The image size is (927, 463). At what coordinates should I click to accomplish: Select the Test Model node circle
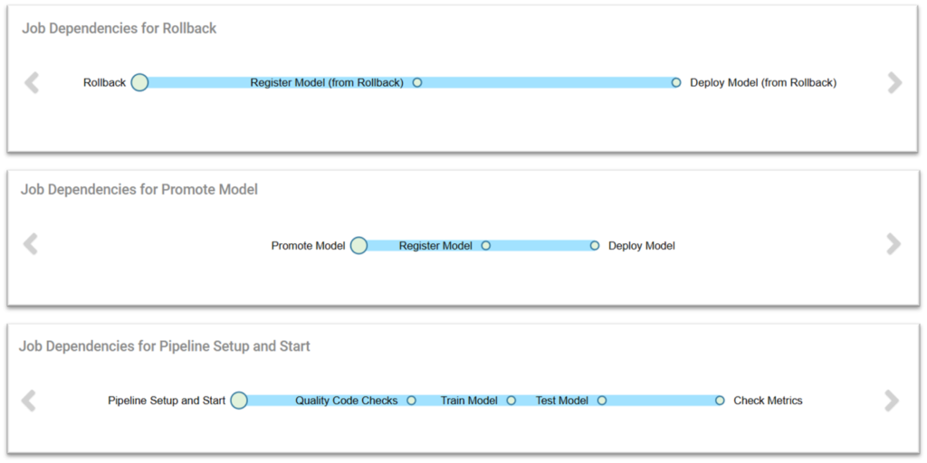(602, 401)
